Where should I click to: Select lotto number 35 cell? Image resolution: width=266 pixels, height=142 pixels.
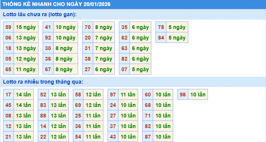[125, 27]
